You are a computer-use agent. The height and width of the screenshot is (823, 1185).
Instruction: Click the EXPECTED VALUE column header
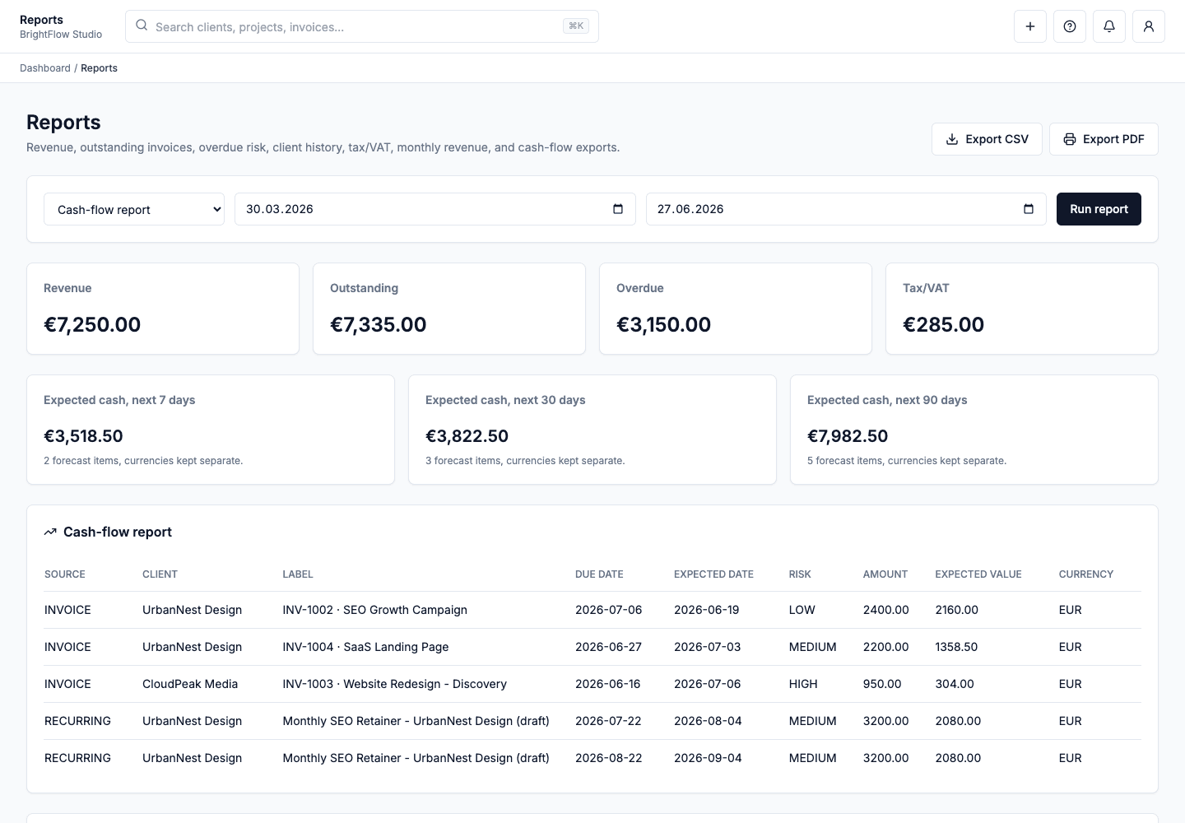(x=978, y=574)
